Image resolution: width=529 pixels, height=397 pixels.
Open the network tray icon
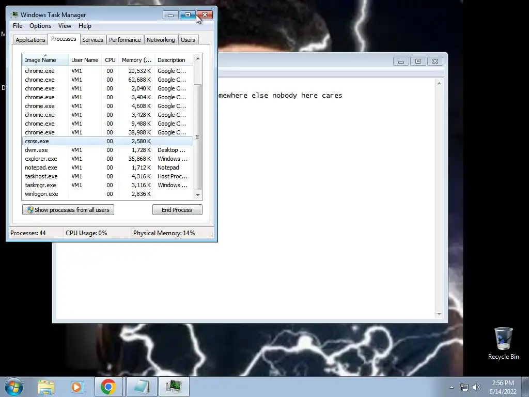tap(464, 387)
